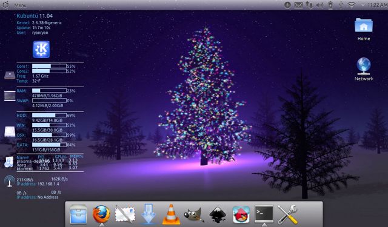Click the blue KDE logo icon

pos(41,50)
